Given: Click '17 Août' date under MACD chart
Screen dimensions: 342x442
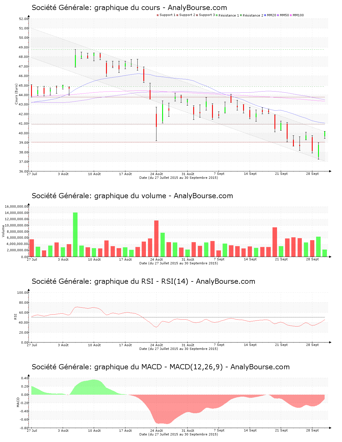Looking at the screenshot, I should [x=125, y=431].
